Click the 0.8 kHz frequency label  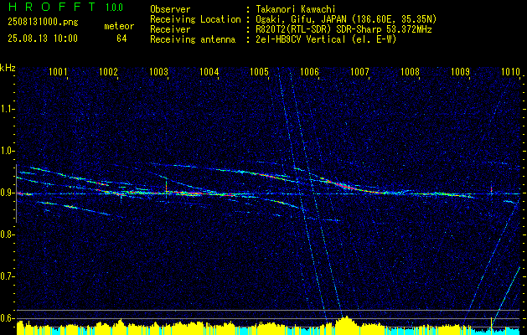tap(7, 234)
